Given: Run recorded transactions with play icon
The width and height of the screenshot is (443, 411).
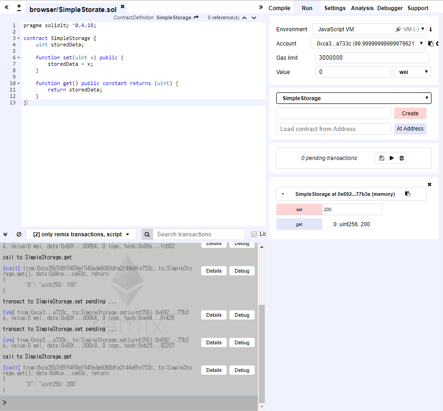Looking at the screenshot, I should click(x=391, y=158).
